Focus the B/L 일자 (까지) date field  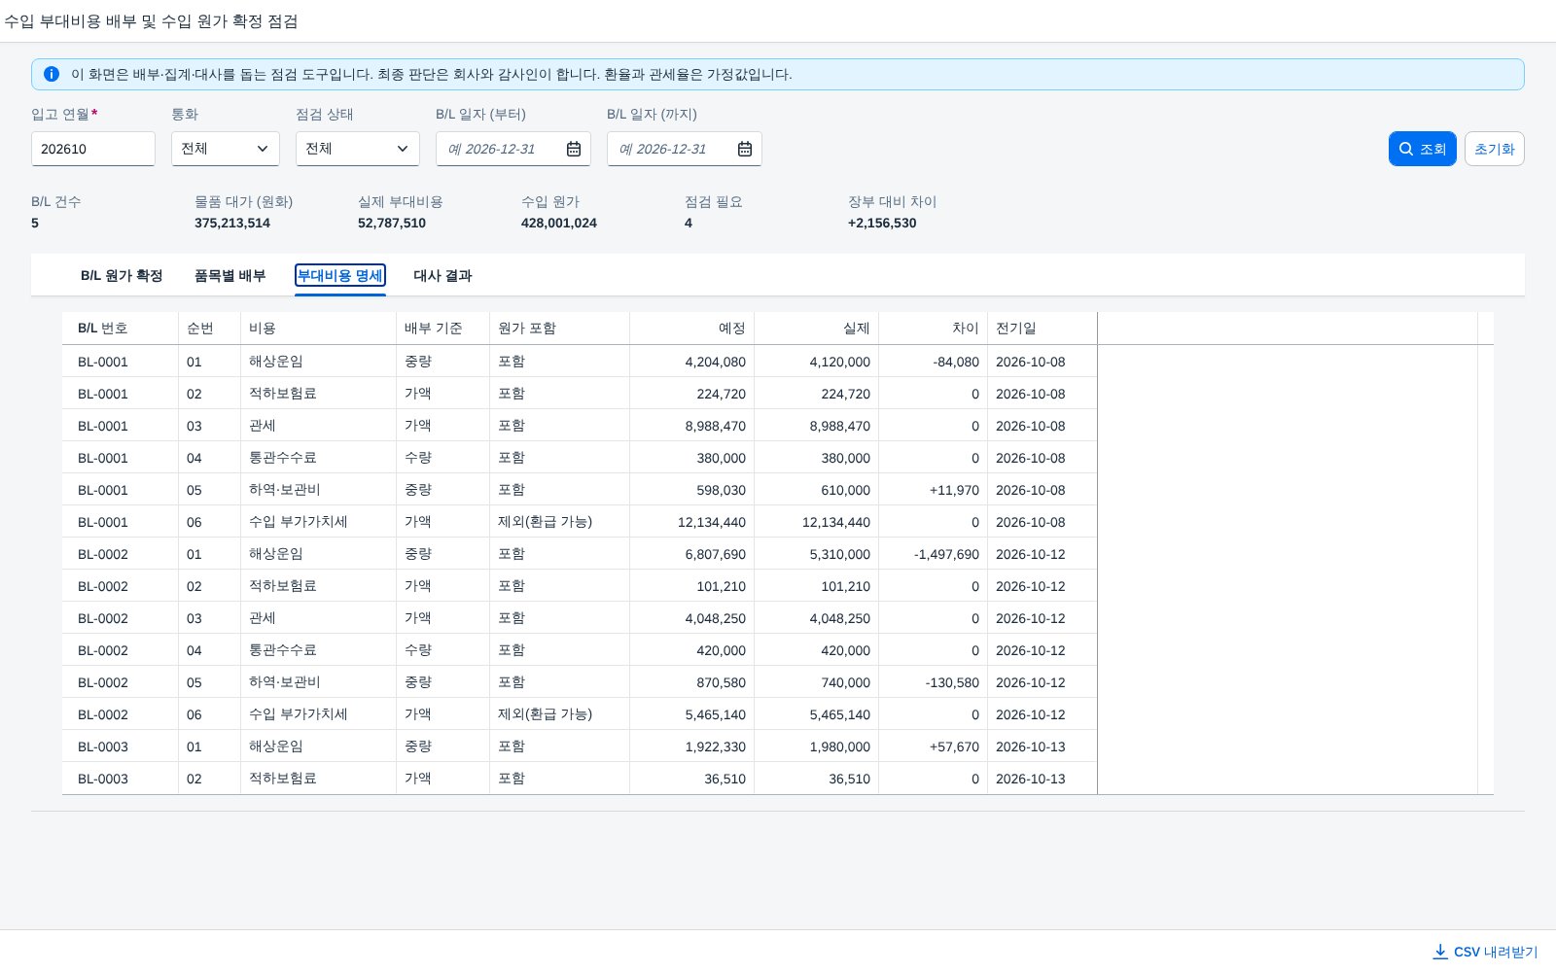click(x=672, y=149)
